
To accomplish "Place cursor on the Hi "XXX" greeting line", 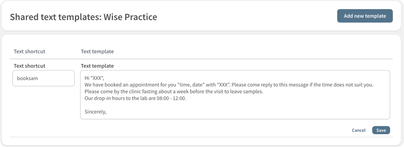I will (x=94, y=78).
